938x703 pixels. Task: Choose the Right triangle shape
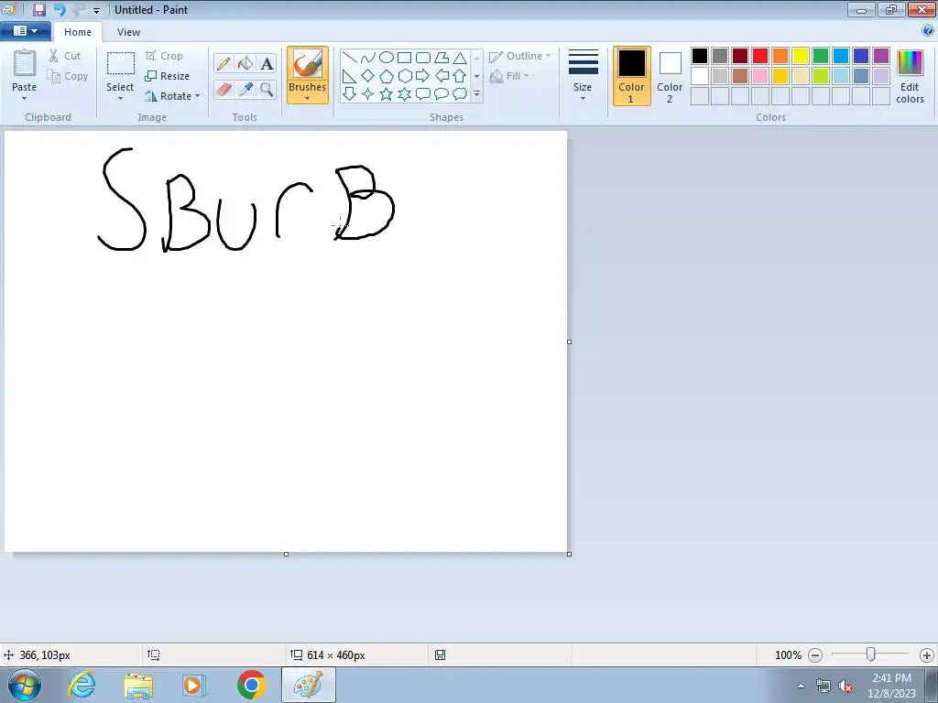(350, 76)
